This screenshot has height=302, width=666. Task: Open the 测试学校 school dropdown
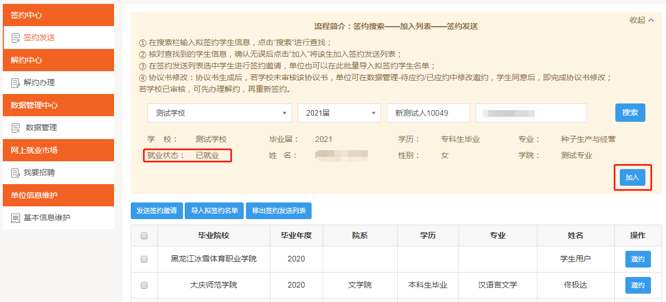click(219, 113)
